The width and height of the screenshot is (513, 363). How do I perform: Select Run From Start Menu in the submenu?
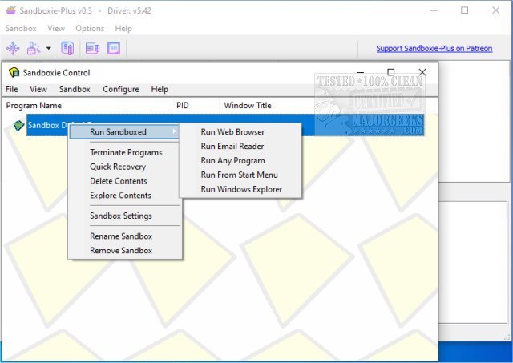240,175
